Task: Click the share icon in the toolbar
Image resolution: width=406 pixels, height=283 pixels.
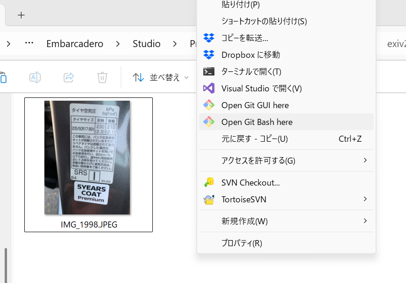Action: (69, 77)
